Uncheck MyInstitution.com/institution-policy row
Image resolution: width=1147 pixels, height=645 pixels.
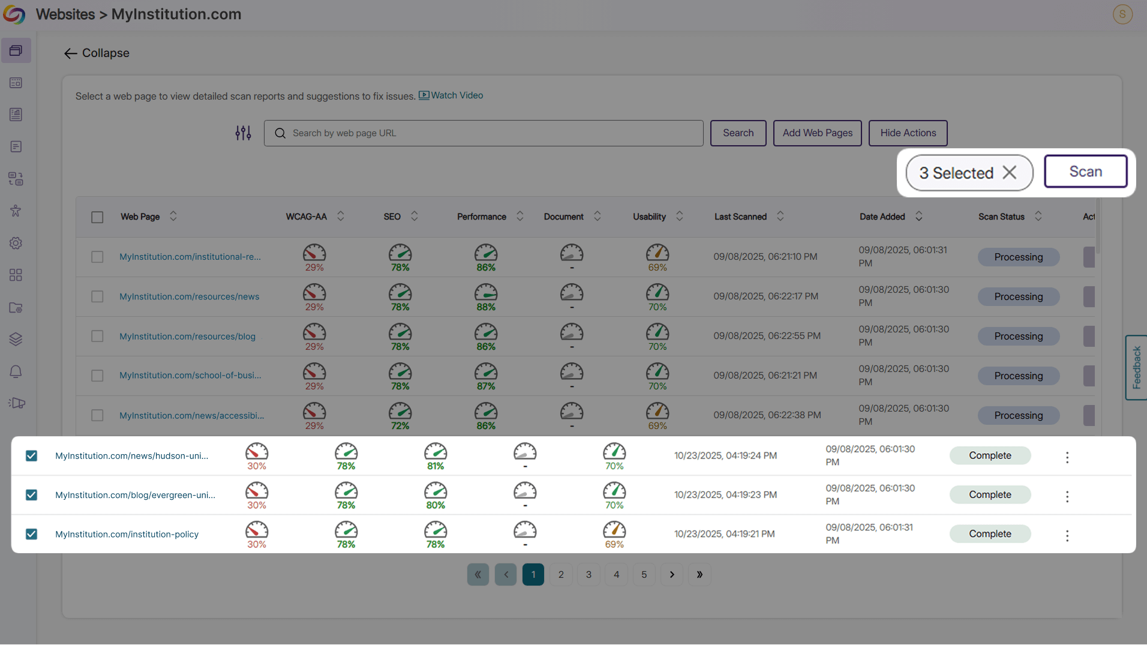click(x=31, y=534)
